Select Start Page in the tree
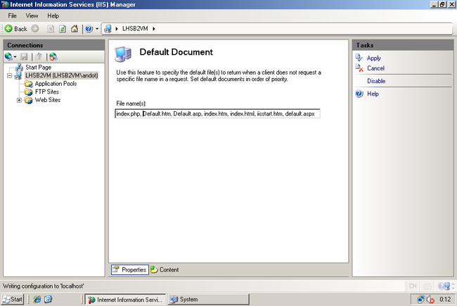The height and width of the screenshot is (306, 457). pyautogui.click(x=38, y=68)
